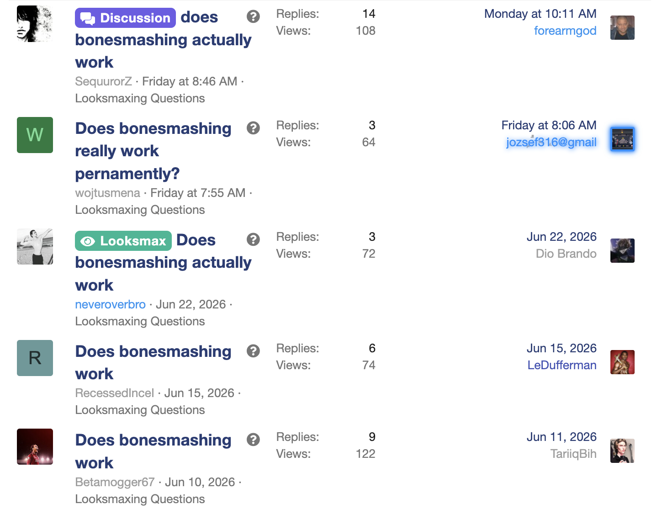657x520 pixels.
Task: Open the green W avatar of wojtusmena
Action: (x=35, y=135)
